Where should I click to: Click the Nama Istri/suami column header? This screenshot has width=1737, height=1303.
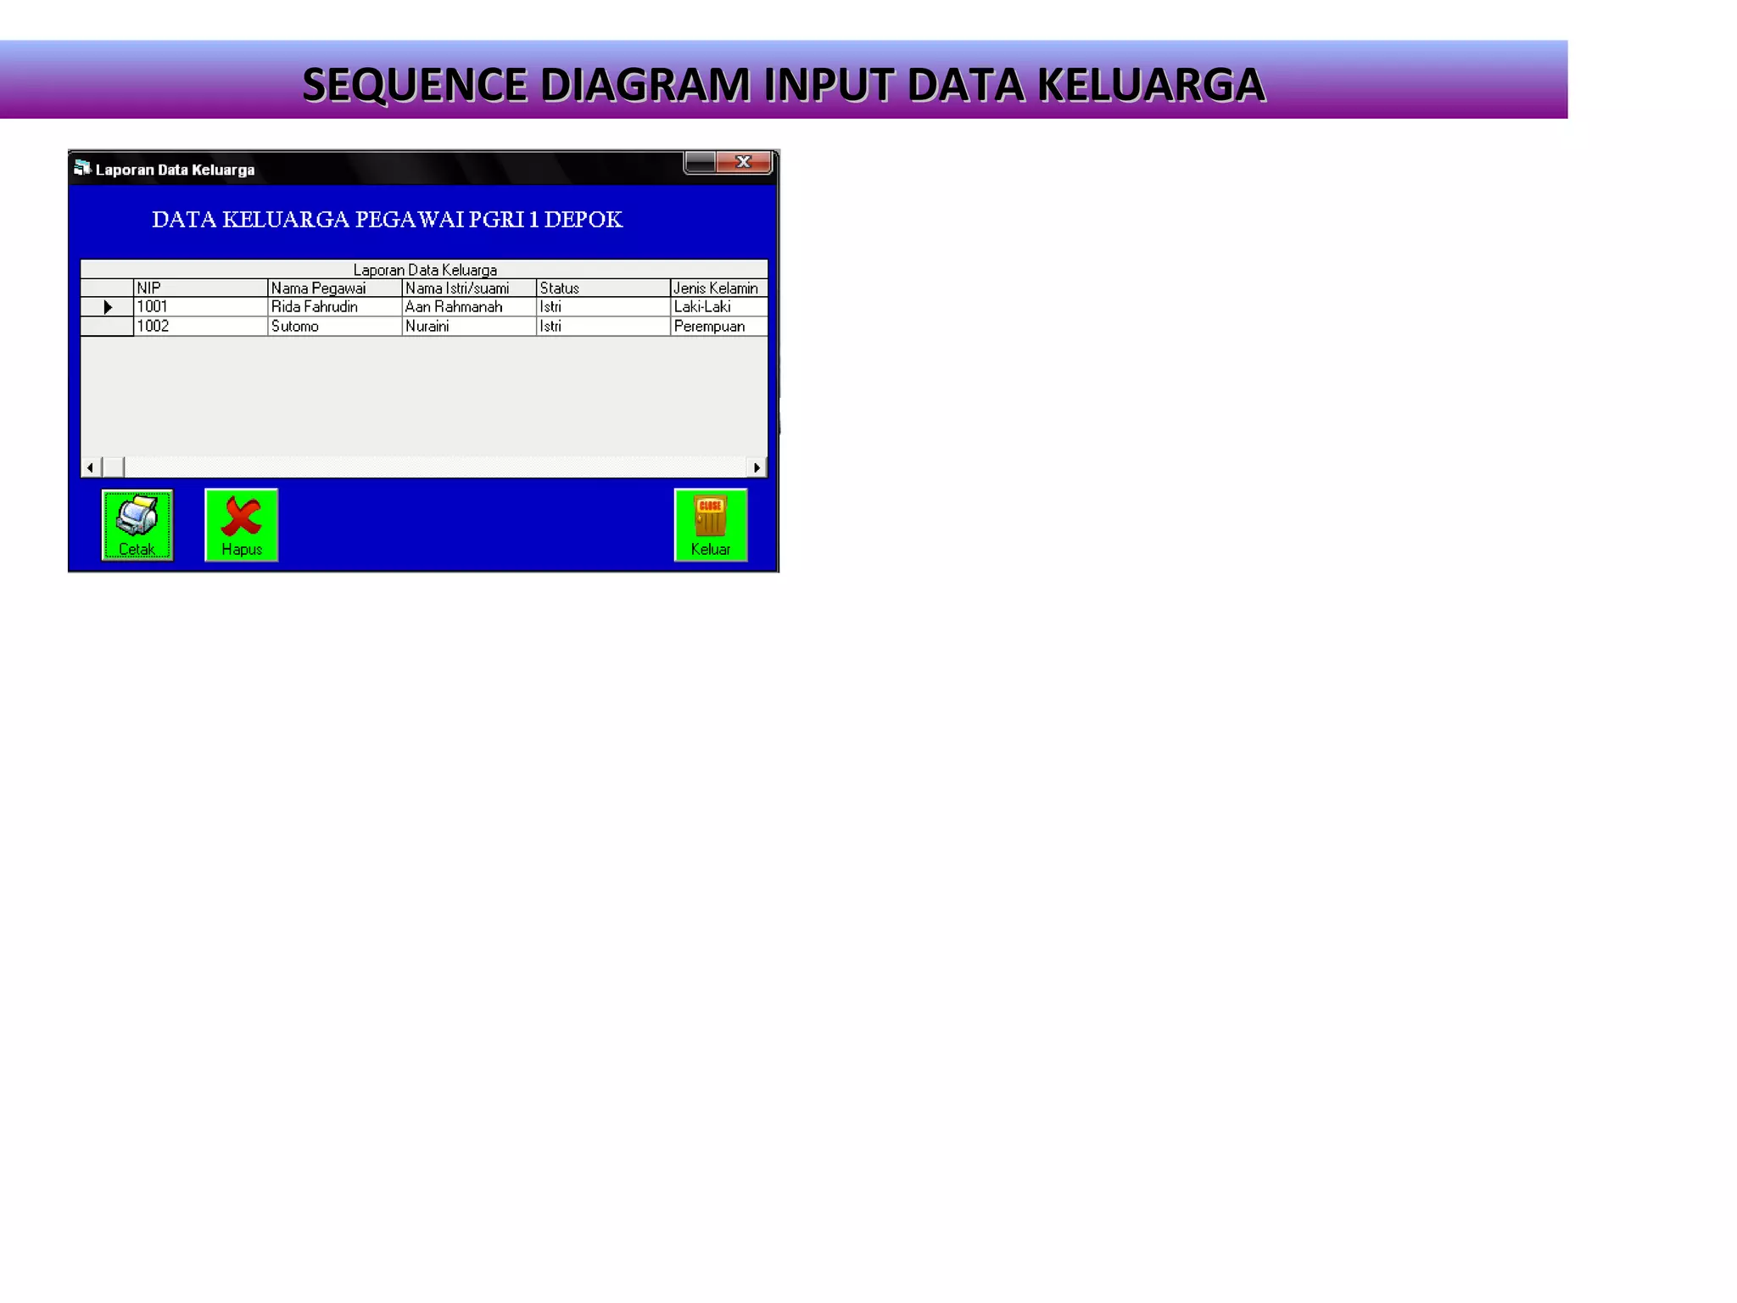point(469,288)
